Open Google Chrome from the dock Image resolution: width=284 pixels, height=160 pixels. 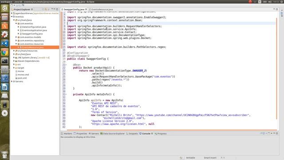pos(5,52)
